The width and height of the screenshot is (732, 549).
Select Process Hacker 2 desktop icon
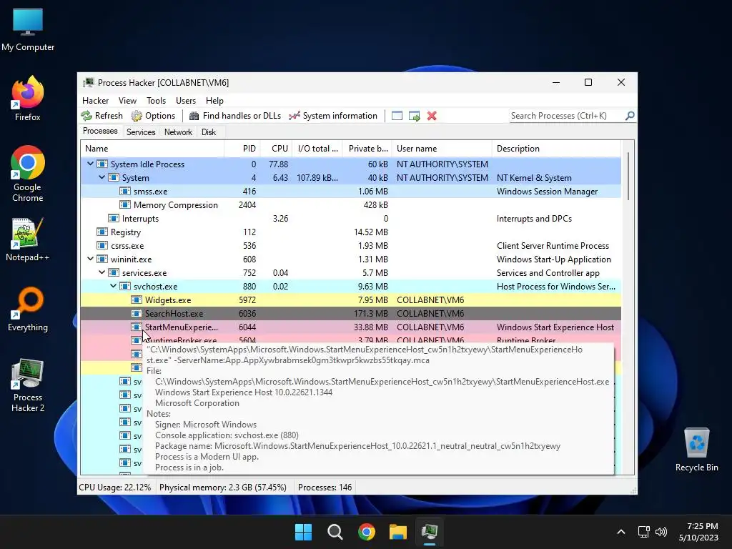pyautogui.click(x=28, y=385)
